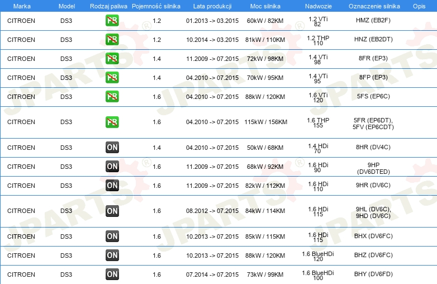Image resolution: width=437 pixels, height=284 pixels.
Task: Click ON diesel icon in BHX (DV6FC) row
Action: 112,236
